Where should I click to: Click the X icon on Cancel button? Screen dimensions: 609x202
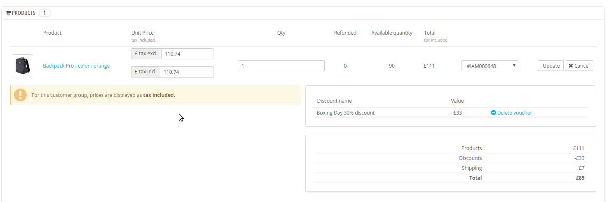[571, 66]
